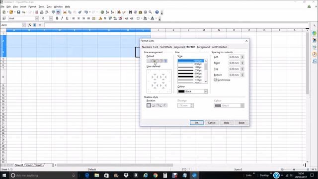Open OpenOffice Help question mark icon

pos(157,12)
